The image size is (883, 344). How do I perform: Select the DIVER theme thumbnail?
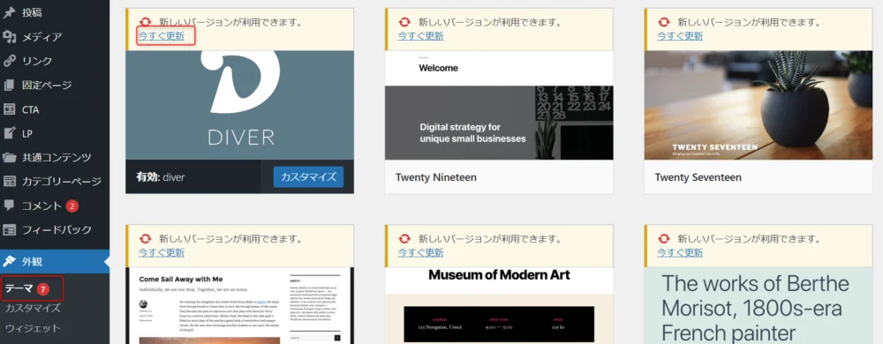point(240,105)
